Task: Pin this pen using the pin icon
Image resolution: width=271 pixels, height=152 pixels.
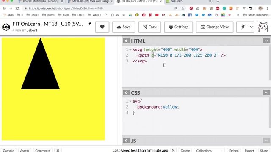Action: (x=243, y=27)
